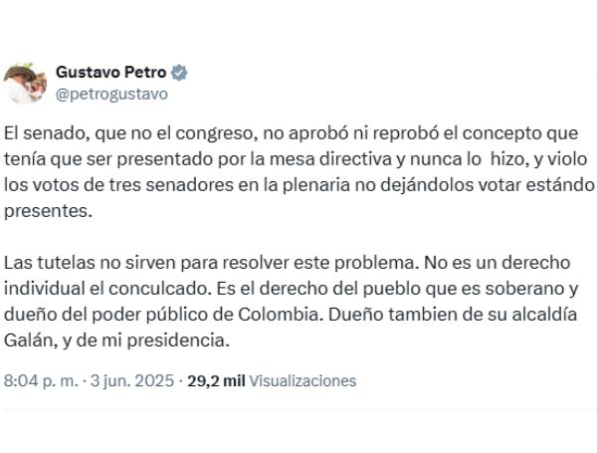
Task: Select the word presentes ending first paragraph
Action: click(48, 211)
